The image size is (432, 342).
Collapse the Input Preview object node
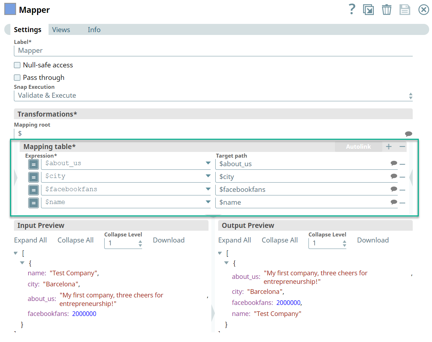[x=22, y=263]
